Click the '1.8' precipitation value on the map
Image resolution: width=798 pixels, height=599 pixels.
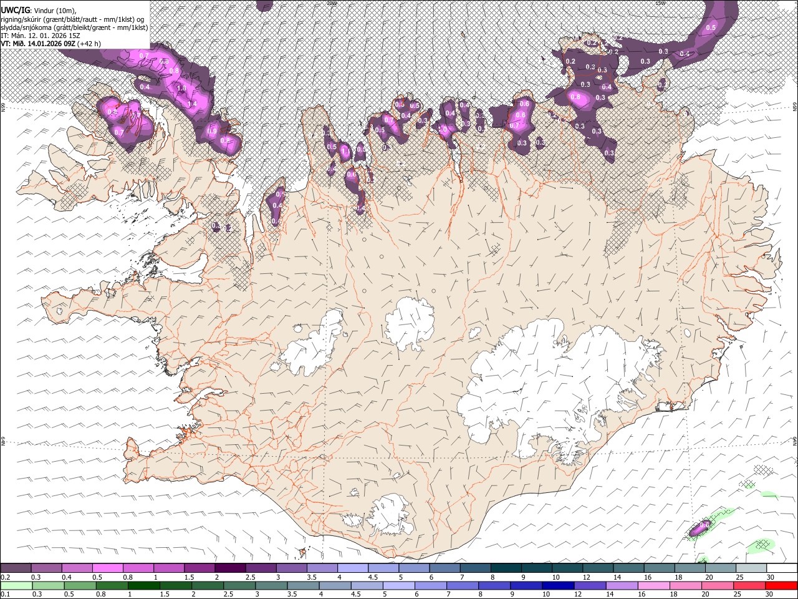[x=181, y=88]
